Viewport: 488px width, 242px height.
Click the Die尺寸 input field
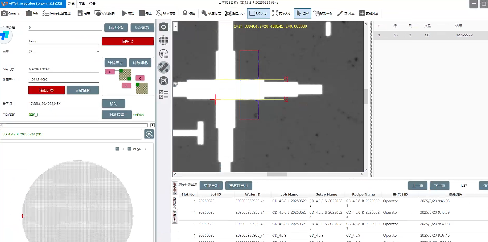pos(64,69)
